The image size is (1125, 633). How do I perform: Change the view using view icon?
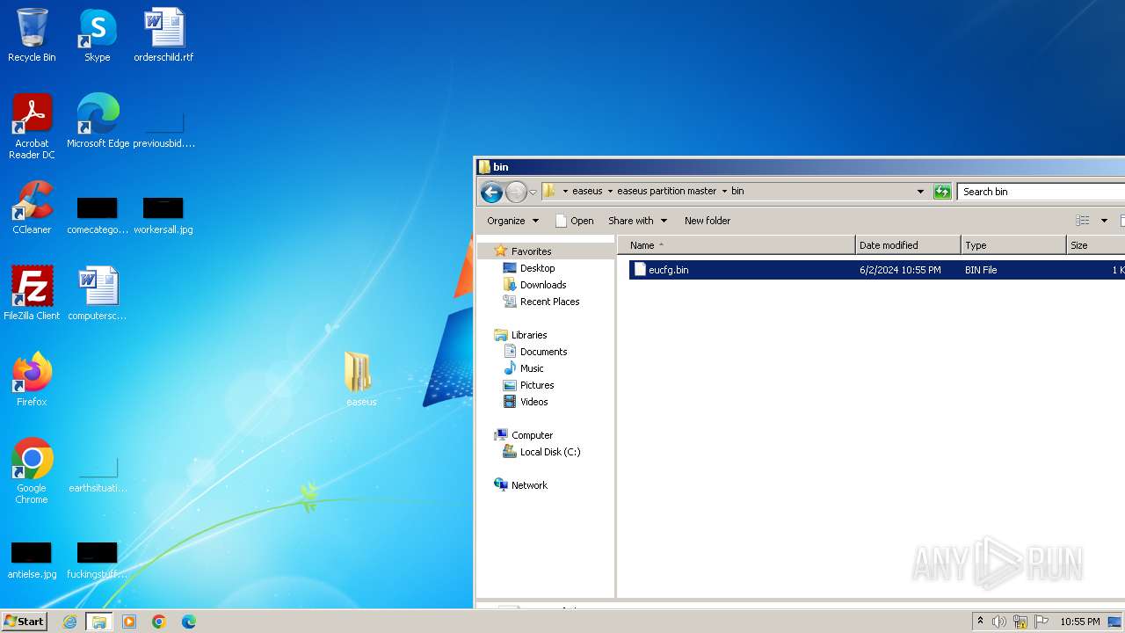coord(1083,221)
